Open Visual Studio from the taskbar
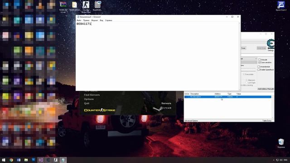 pos(41,160)
